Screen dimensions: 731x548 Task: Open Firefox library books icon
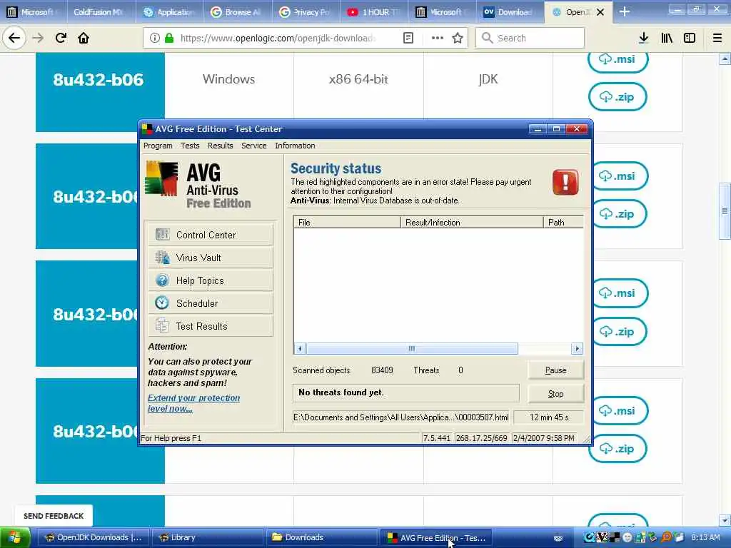point(667,38)
